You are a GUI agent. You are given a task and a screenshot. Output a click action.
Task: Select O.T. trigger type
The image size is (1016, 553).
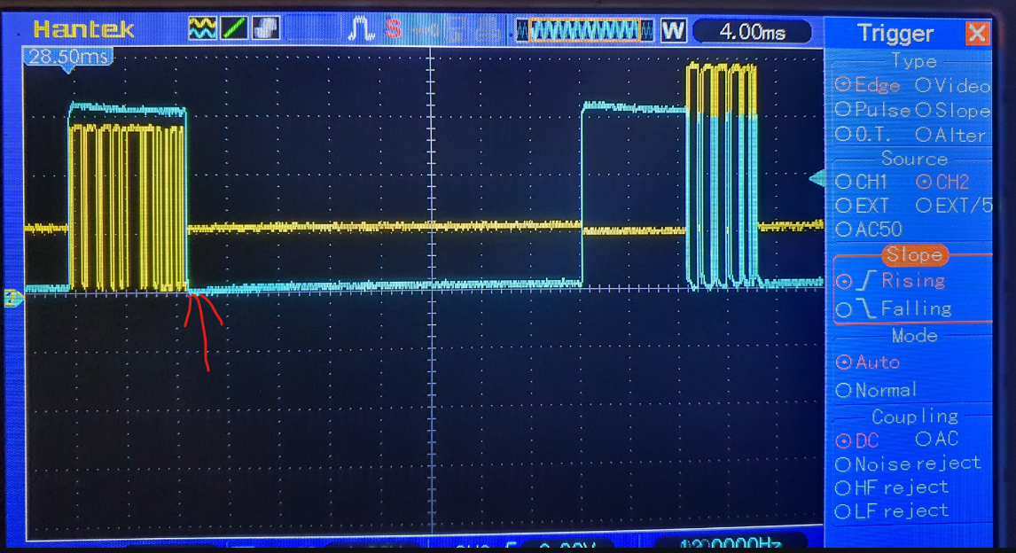tap(863, 135)
